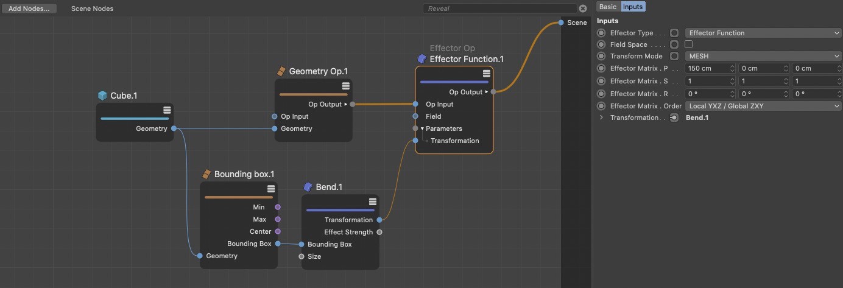Screen dimensions: 843x288
Task: Click the Effector Op label above node
Action: pyautogui.click(x=453, y=48)
